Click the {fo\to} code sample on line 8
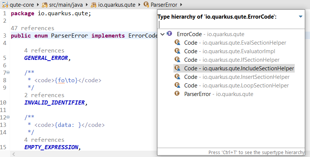 (66, 80)
